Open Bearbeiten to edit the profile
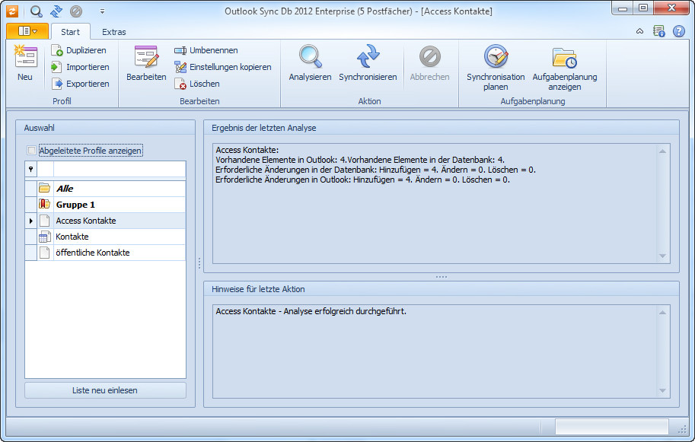 tap(146, 63)
